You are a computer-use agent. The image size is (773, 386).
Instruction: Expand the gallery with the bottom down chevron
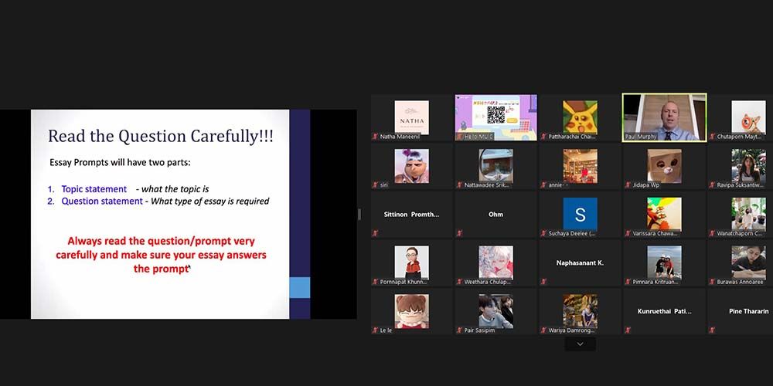pos(580,344)
